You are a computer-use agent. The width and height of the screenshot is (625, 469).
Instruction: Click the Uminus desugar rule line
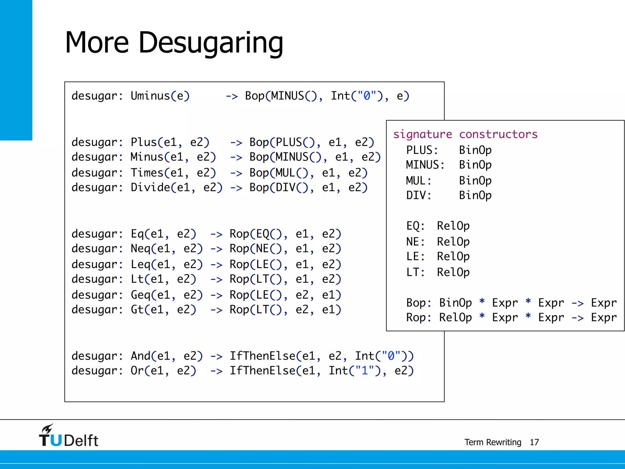240,96
